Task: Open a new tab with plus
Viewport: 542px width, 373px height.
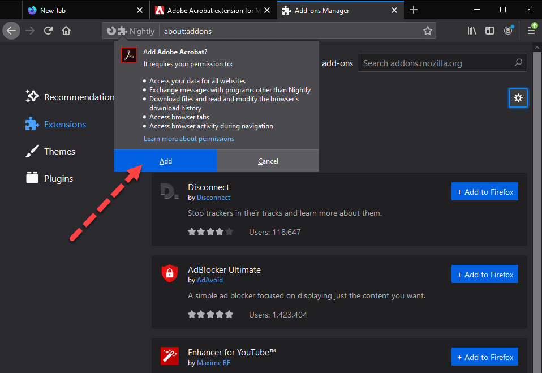Action: coord(414,10)
